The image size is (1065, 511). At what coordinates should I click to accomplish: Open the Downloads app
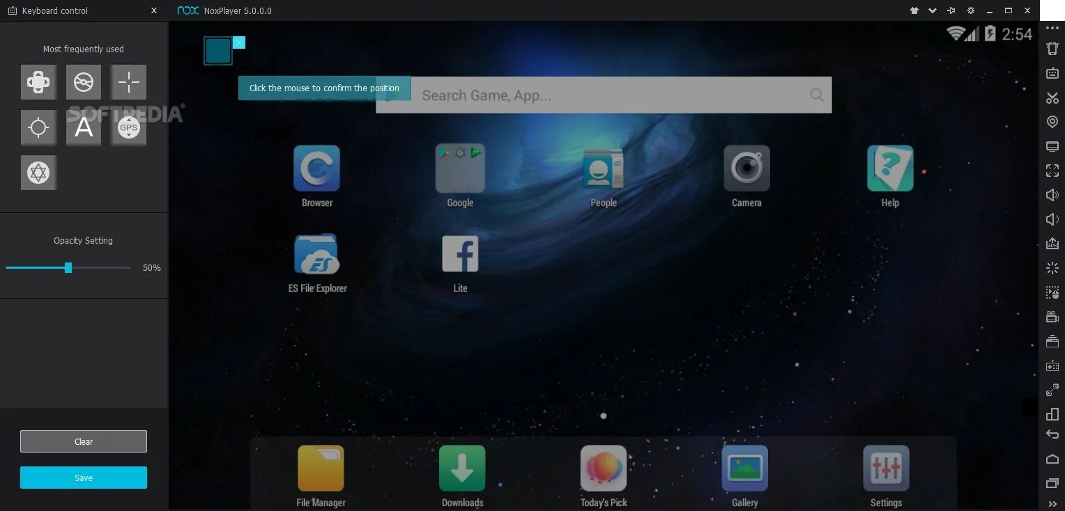pos(462,476)
